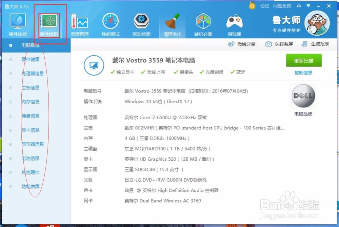Screen dimensions: 339x227
Task: Open 温度管理 temperature management icon
Action: [x=80, y=21]
